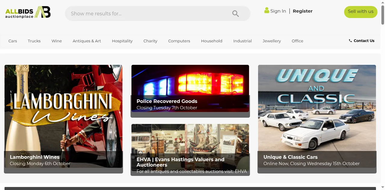
Task: Click the green user icon beside Sign In
Action: [x=266, y=11]
